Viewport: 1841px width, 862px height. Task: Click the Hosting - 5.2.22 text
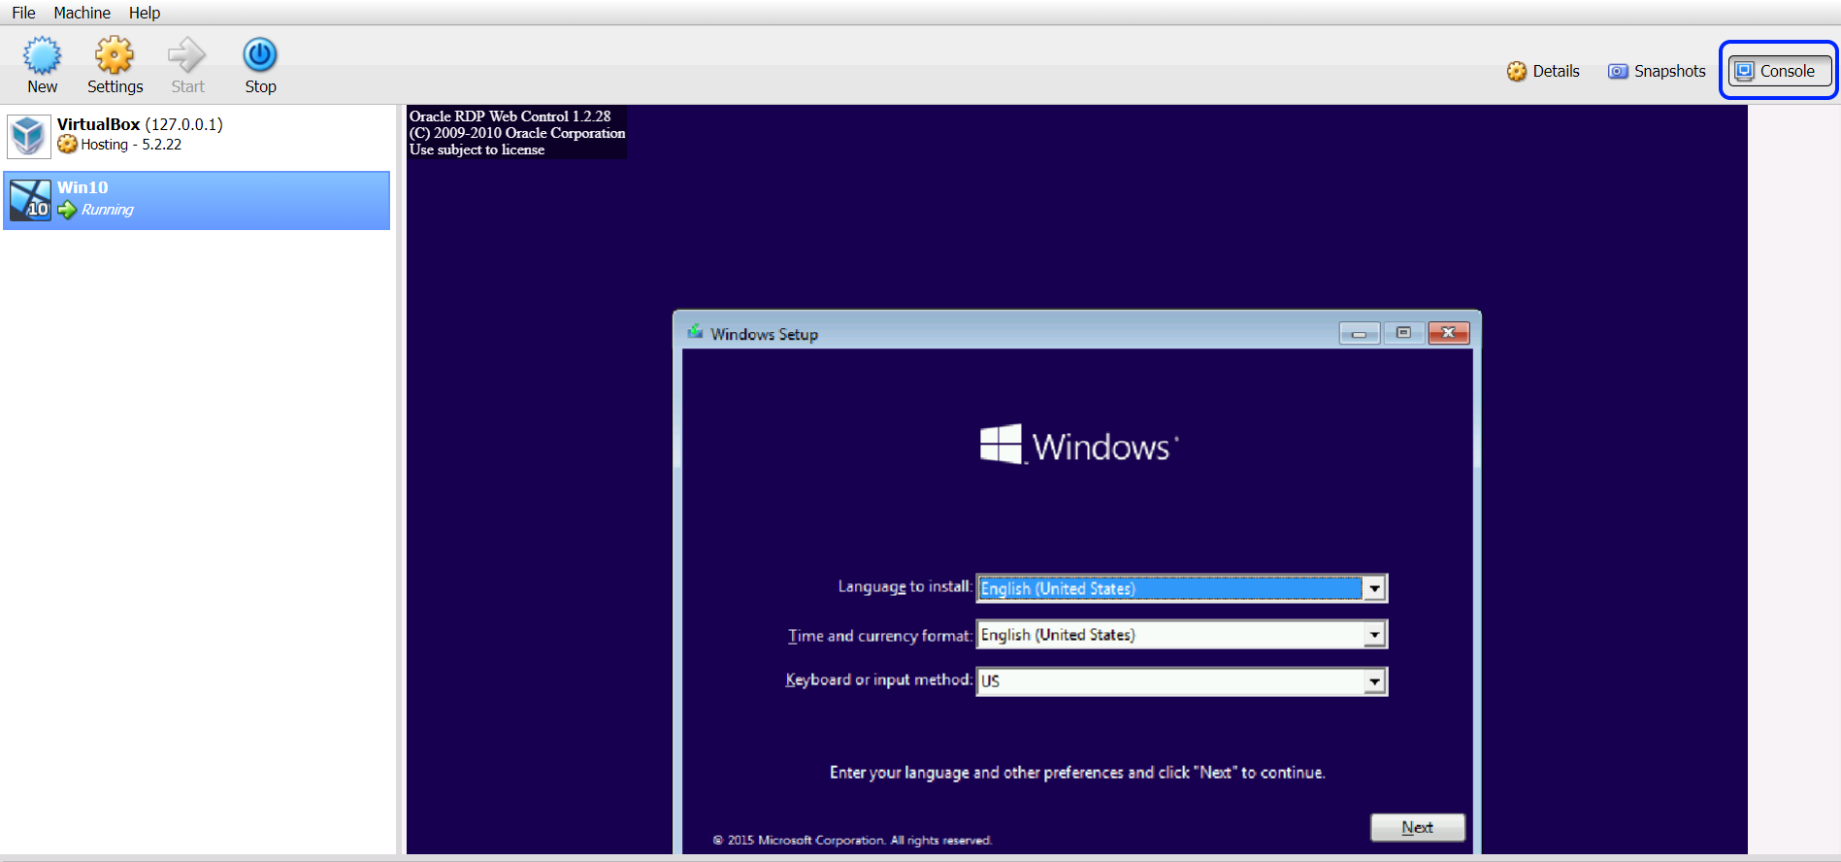tap(131, 145)
